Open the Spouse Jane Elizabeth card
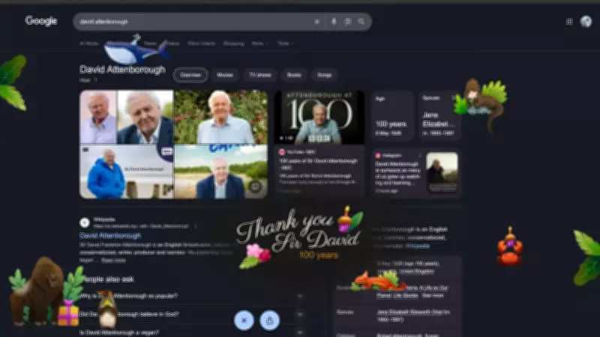The height and width of the screenshot is (337, 600). 439,116
